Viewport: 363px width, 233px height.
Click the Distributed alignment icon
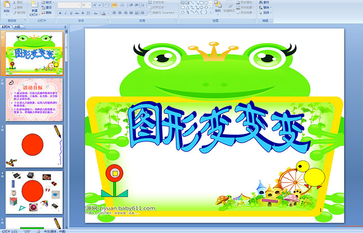136,13
